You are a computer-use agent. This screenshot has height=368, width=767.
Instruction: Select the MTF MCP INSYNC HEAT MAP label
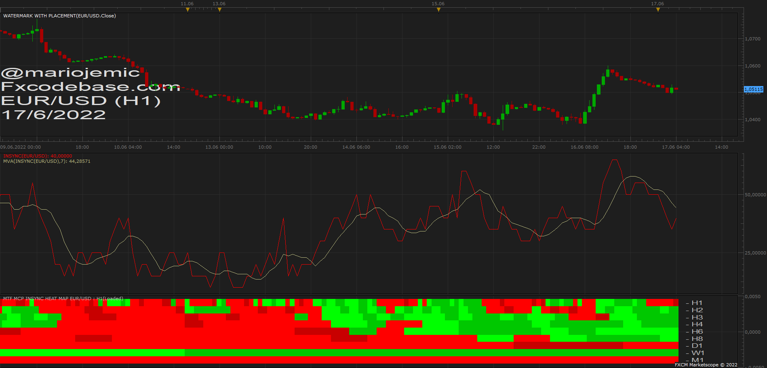(63, 299)
